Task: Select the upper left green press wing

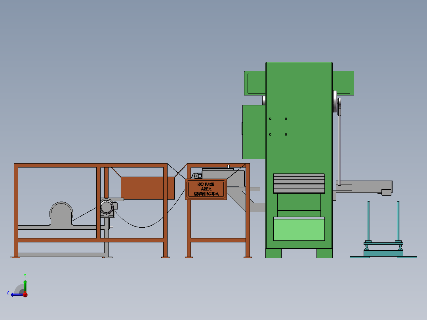Action: point(255,83)
